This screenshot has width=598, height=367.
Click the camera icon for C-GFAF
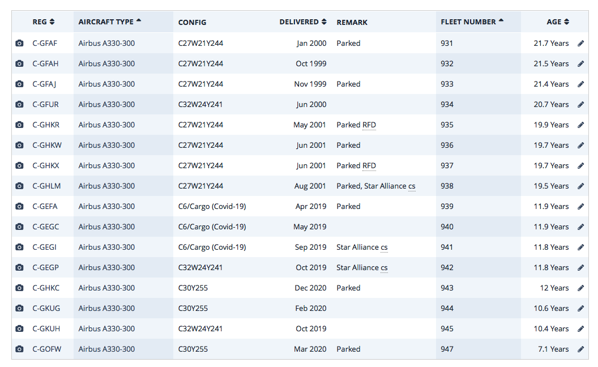19,44
